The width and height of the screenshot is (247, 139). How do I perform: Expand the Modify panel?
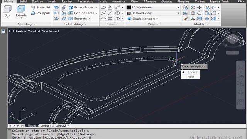201,24
